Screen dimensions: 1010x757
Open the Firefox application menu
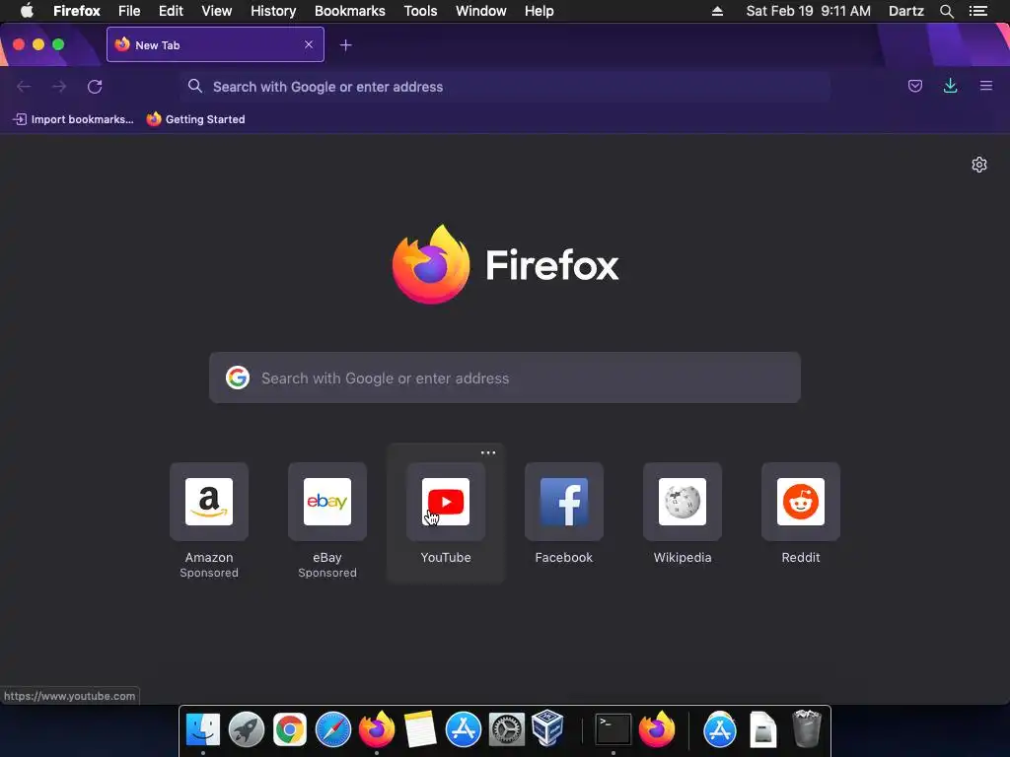tap(77, 11)
